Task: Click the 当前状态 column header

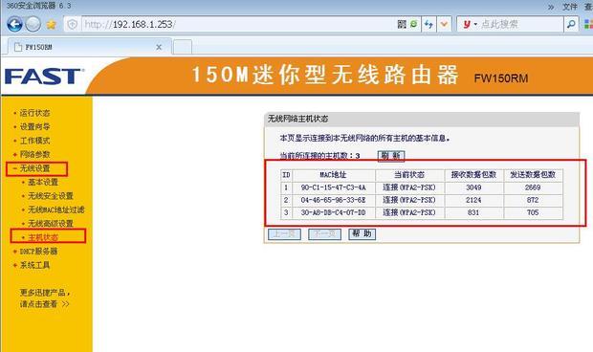Action: coord(409,175)
